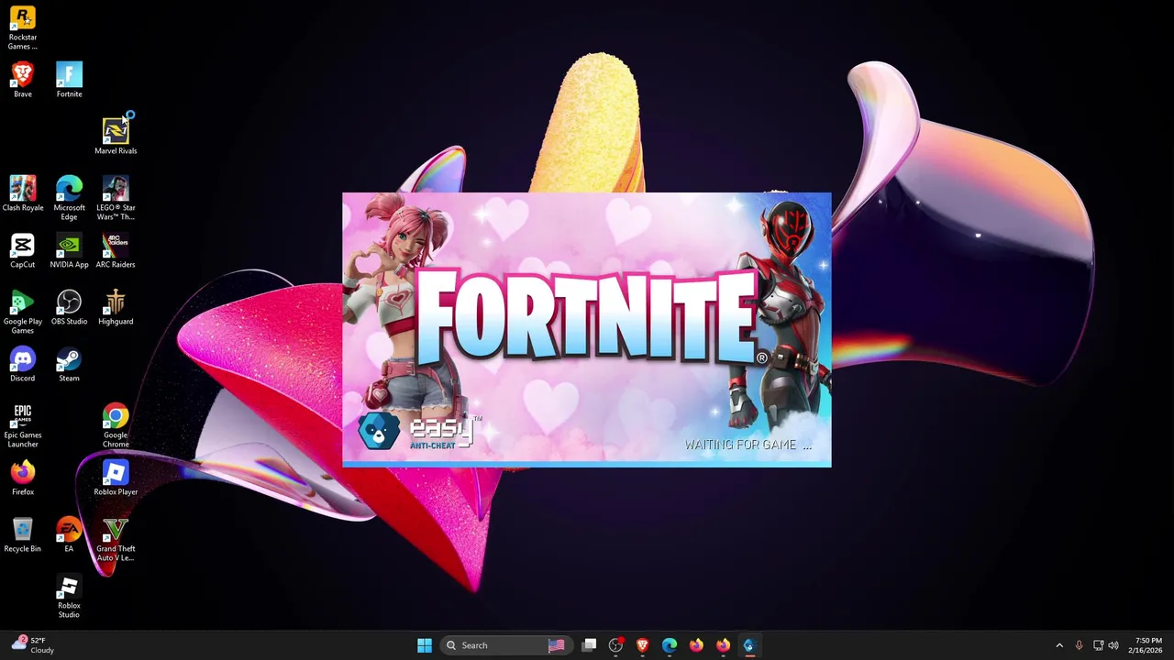Open the weather widget showing 52°F Cloudy
This screenshot has width=1174, height=660.
pos(33,645)
